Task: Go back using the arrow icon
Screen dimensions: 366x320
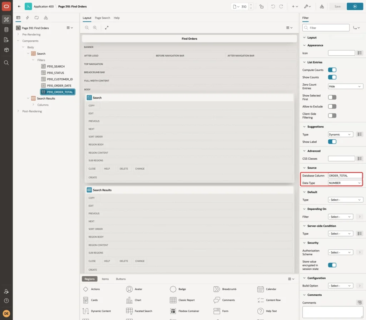Action: click(19, 6)
